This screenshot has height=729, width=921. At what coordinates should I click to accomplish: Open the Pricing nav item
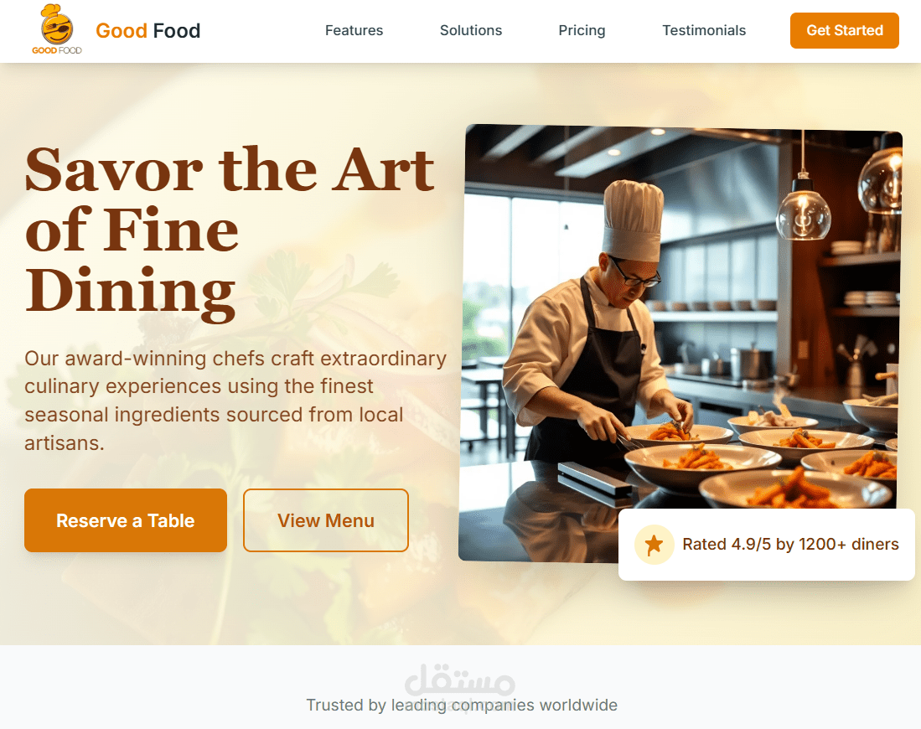point(582,30)
